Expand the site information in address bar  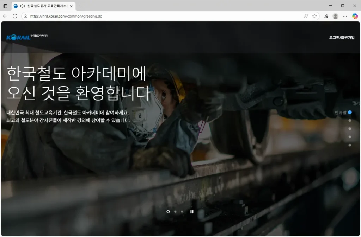click(25, 16)
